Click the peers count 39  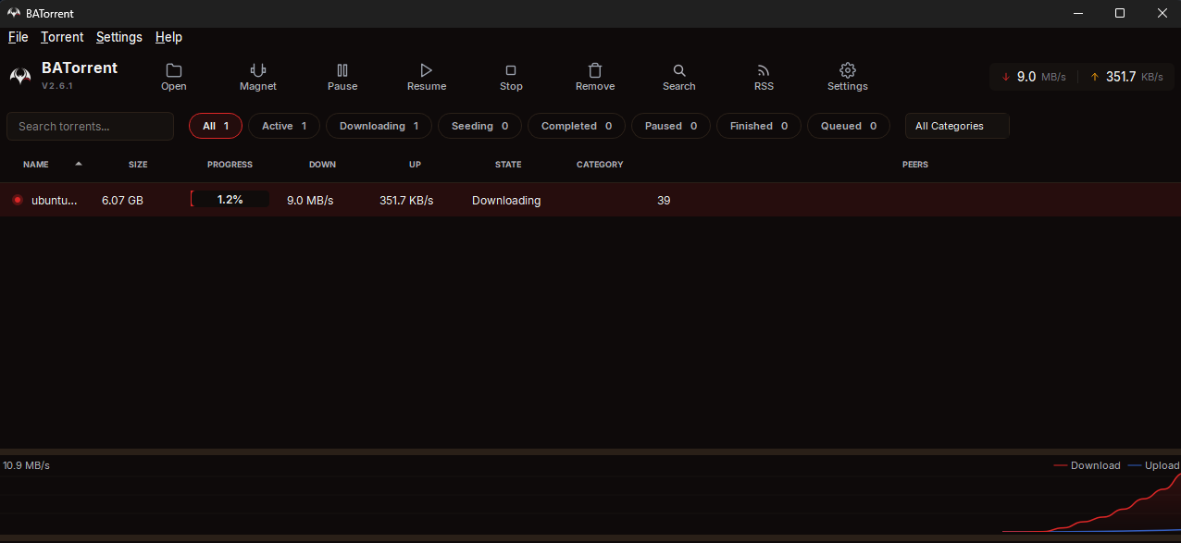click(664, 200)
